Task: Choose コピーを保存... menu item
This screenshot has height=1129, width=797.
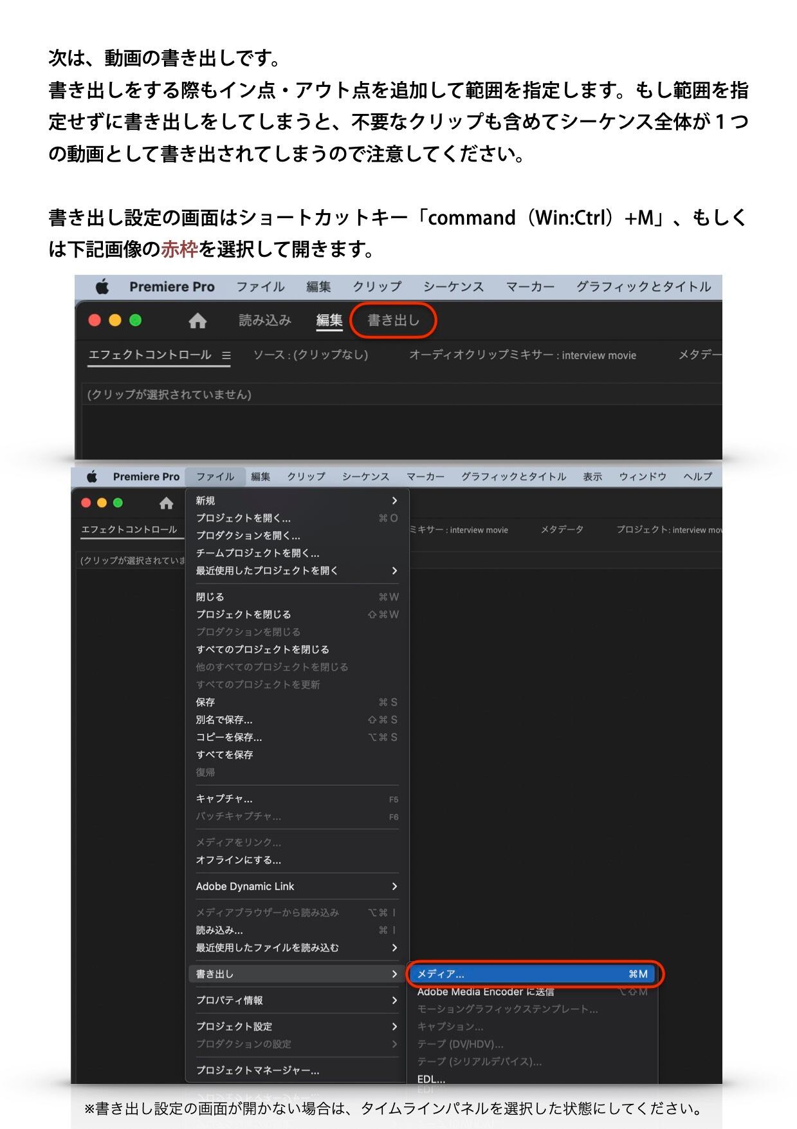Action: click(297, 737)
